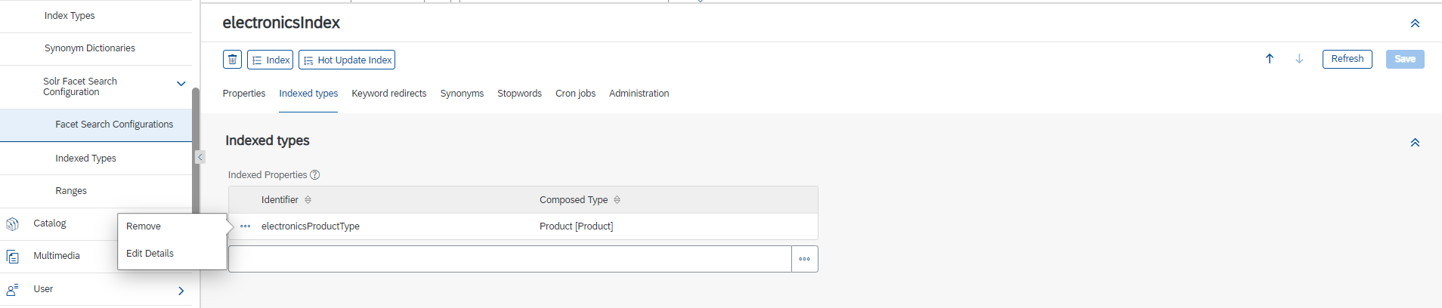Open help icon beside Indexed Properties
The image size is (1442, 308).
[x=315, y=175]
